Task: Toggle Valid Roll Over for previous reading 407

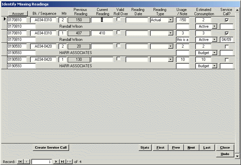Action: (x=118, y=32)
